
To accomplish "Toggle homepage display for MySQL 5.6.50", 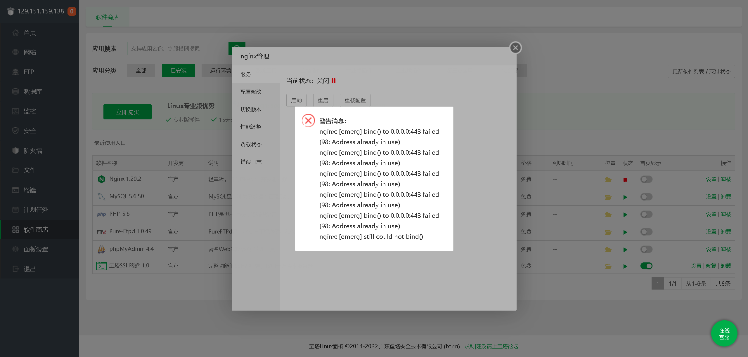I will [x=646, y=197].
